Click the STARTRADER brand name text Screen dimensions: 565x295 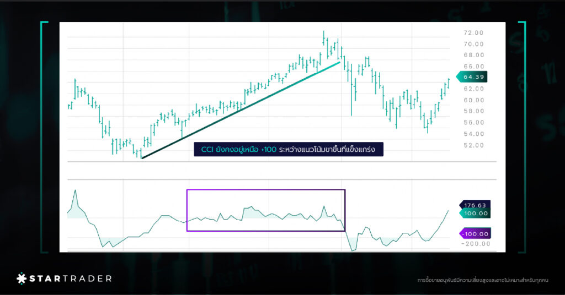pos(70,278)
